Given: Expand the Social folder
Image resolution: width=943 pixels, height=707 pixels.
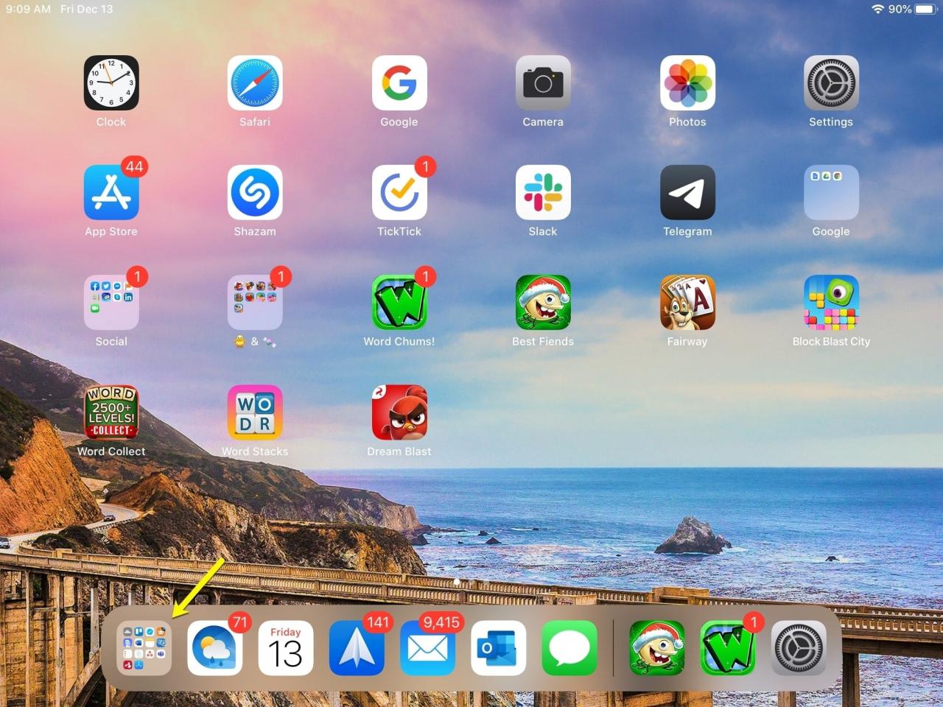Looking at the screenshot, I should [x=111, y=303].
